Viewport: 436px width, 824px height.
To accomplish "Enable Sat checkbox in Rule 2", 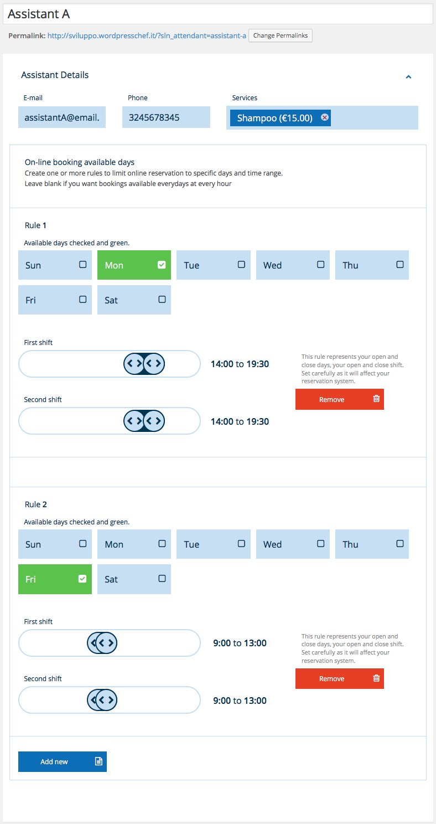I will point(162,579).
